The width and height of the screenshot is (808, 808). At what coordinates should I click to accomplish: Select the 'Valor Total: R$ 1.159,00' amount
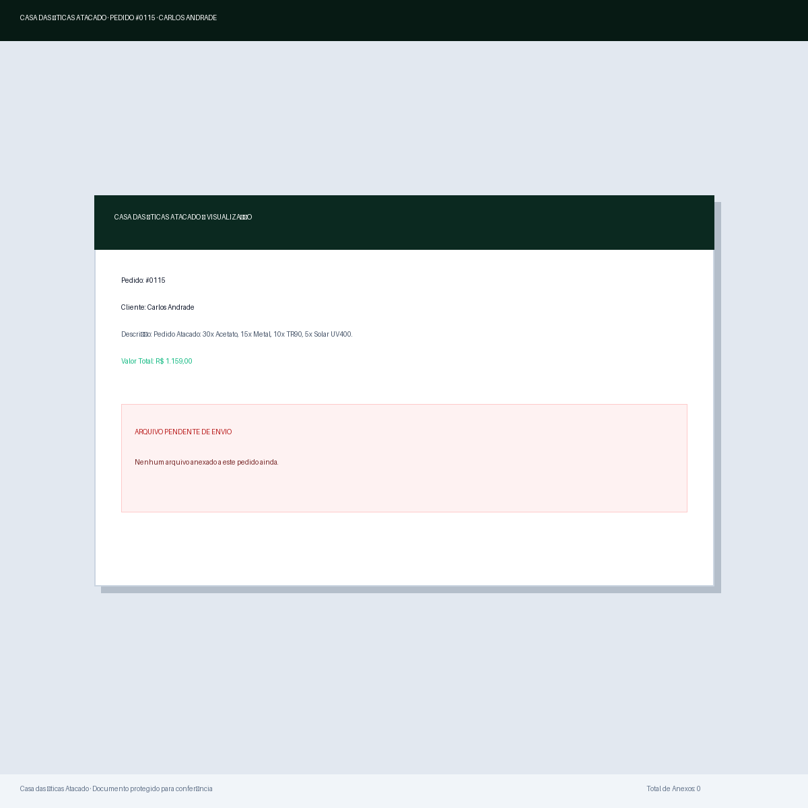pos(157,362)
